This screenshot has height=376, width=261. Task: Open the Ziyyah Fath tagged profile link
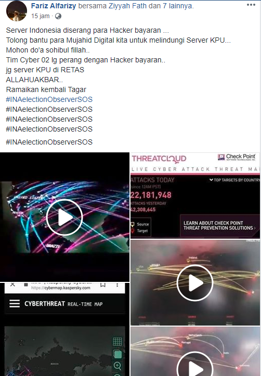coord(127,6)
